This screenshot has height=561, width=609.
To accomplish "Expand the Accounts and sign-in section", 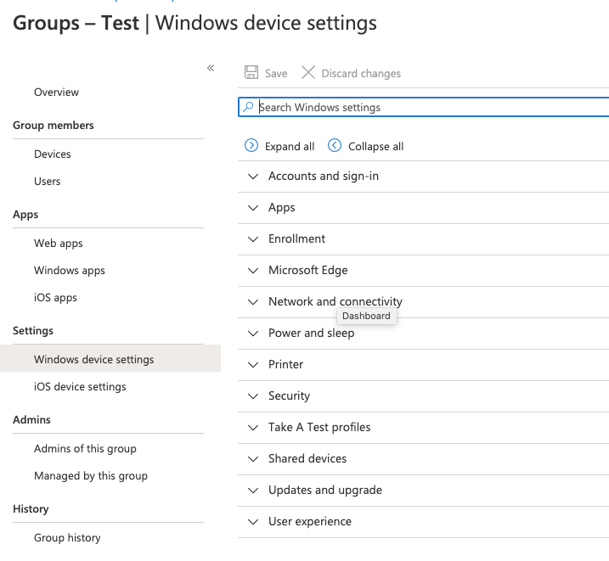I will click(323, 176).
